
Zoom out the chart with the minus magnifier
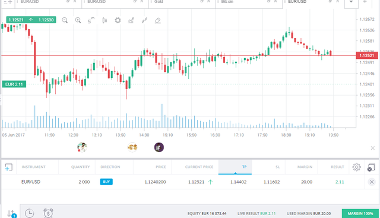pyautogui.click(x=65, y=20)
